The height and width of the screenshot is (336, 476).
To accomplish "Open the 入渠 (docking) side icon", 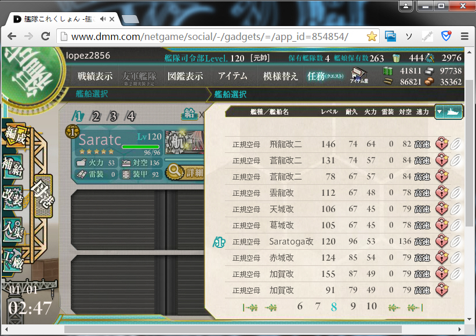I will tap(13, 229).
